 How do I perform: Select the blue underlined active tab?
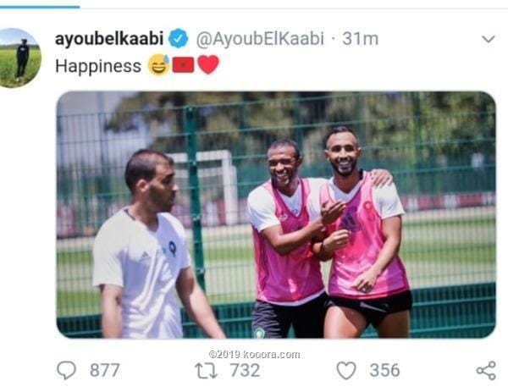(x=40, y=7)
